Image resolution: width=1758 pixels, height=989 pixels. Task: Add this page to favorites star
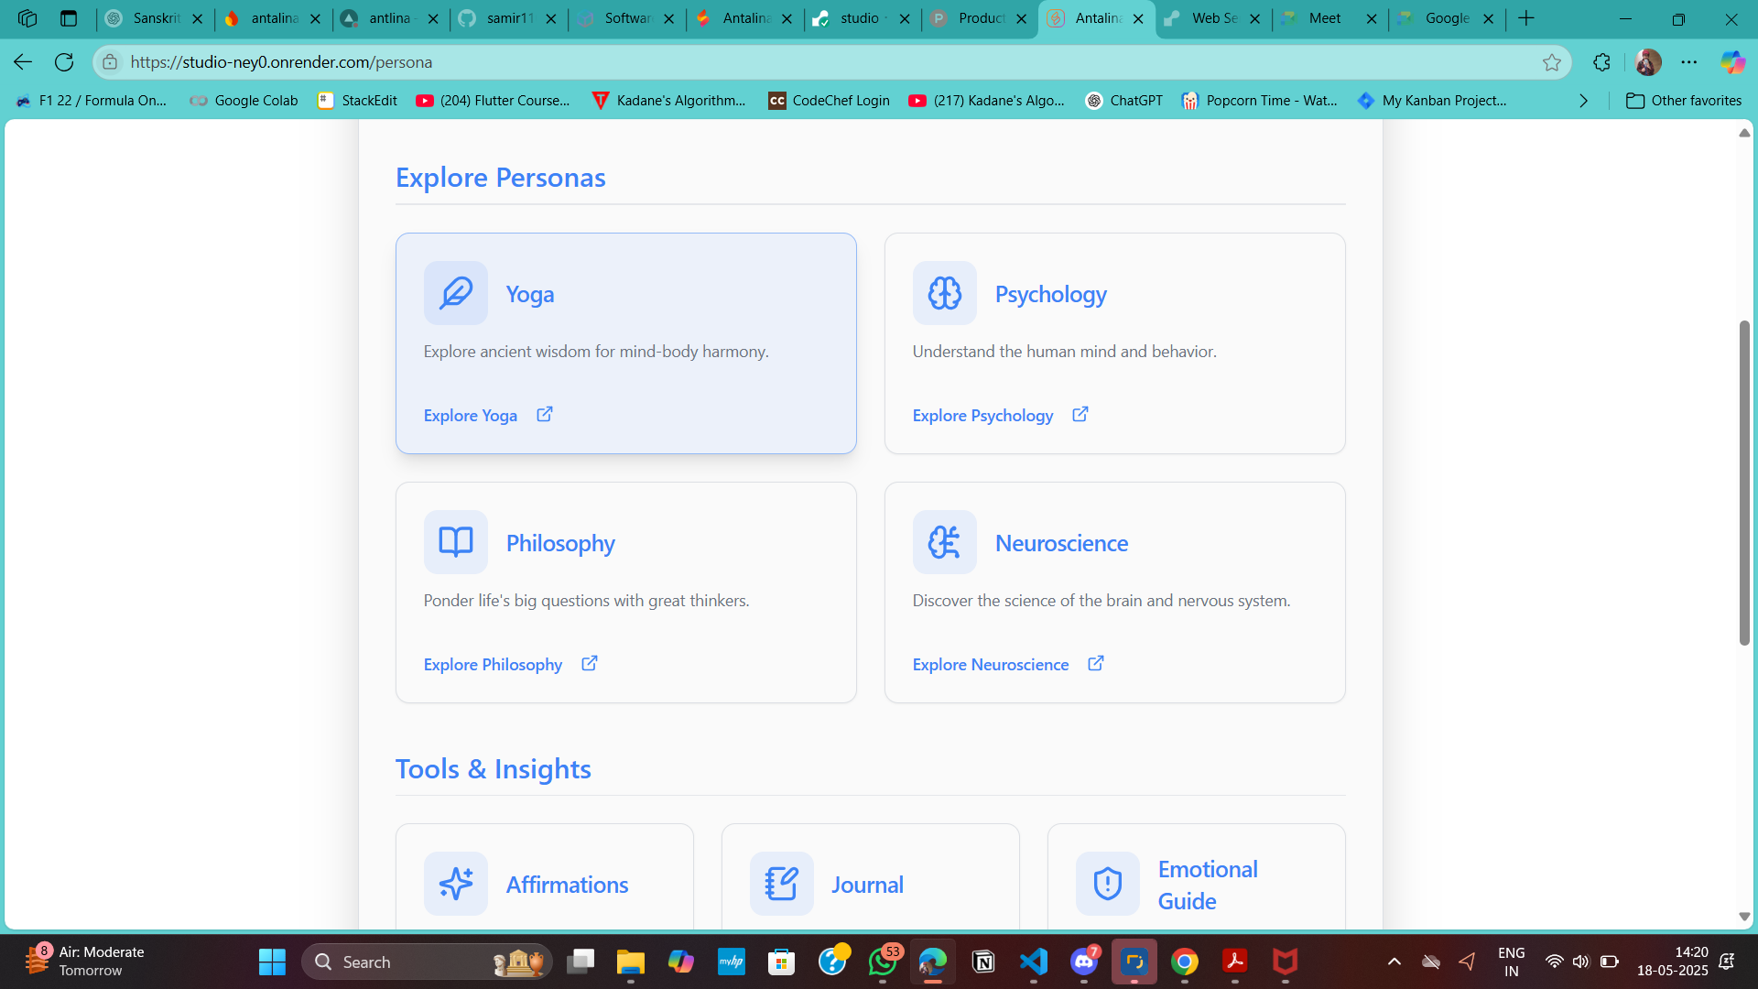(1551, 62)
